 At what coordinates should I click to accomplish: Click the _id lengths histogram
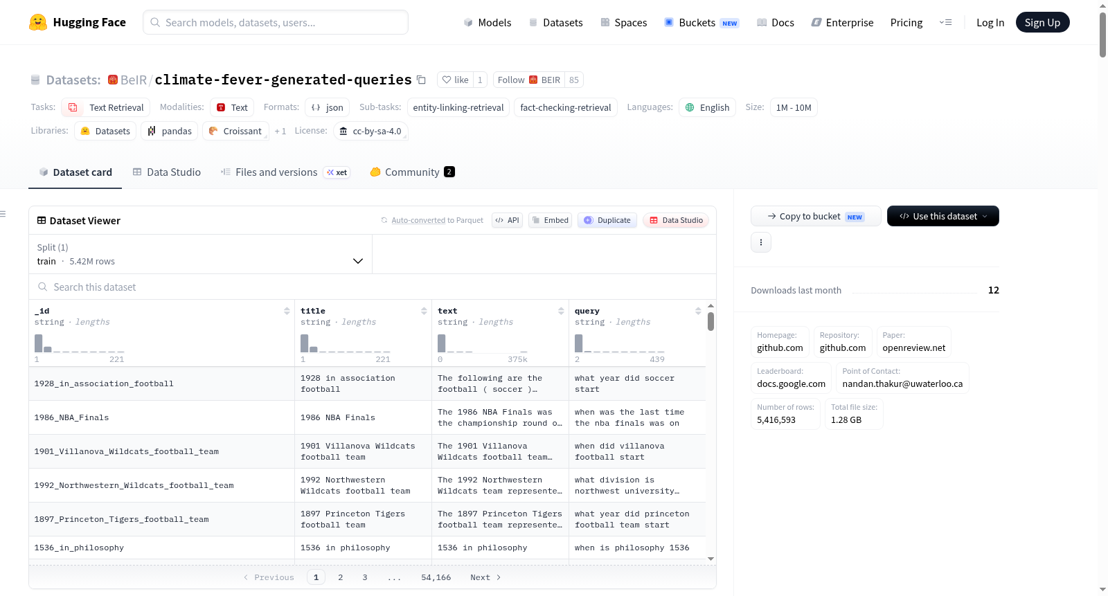point(80,343)
